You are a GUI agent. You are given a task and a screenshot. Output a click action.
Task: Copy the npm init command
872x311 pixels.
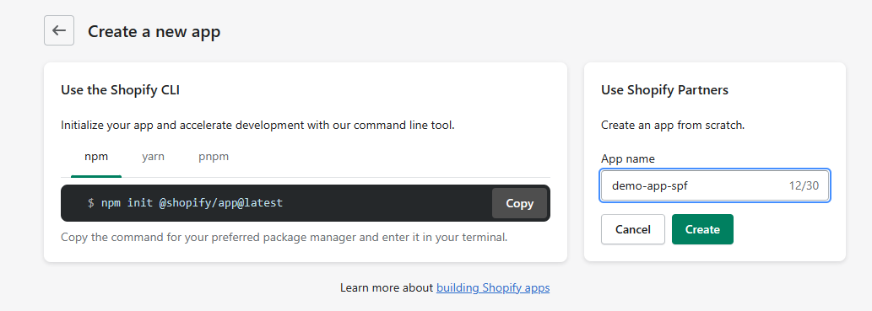(x=519, y=203)
